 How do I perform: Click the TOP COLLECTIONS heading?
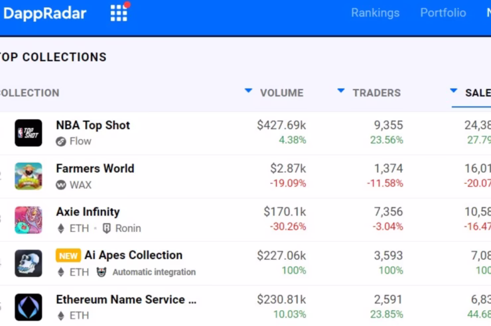[x=53, y=57]
